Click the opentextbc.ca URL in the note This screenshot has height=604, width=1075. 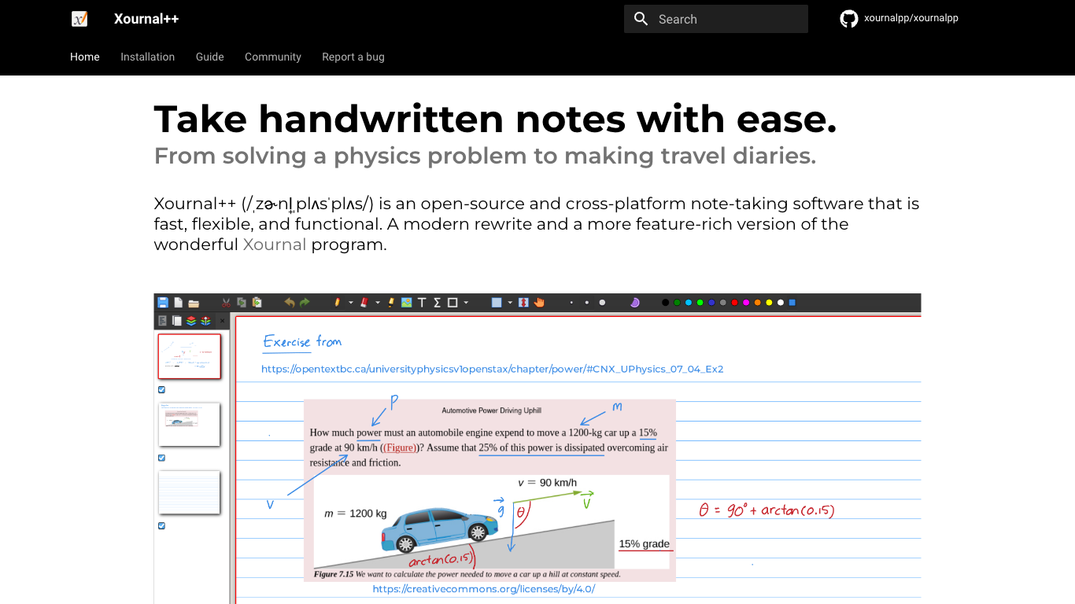pyautogui.click(x=493, y=369)
